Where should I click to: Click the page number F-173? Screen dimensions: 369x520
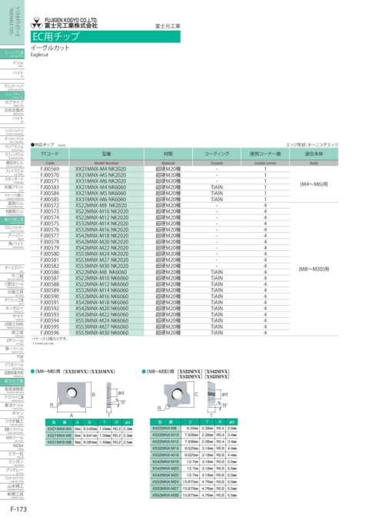(18, 509)
